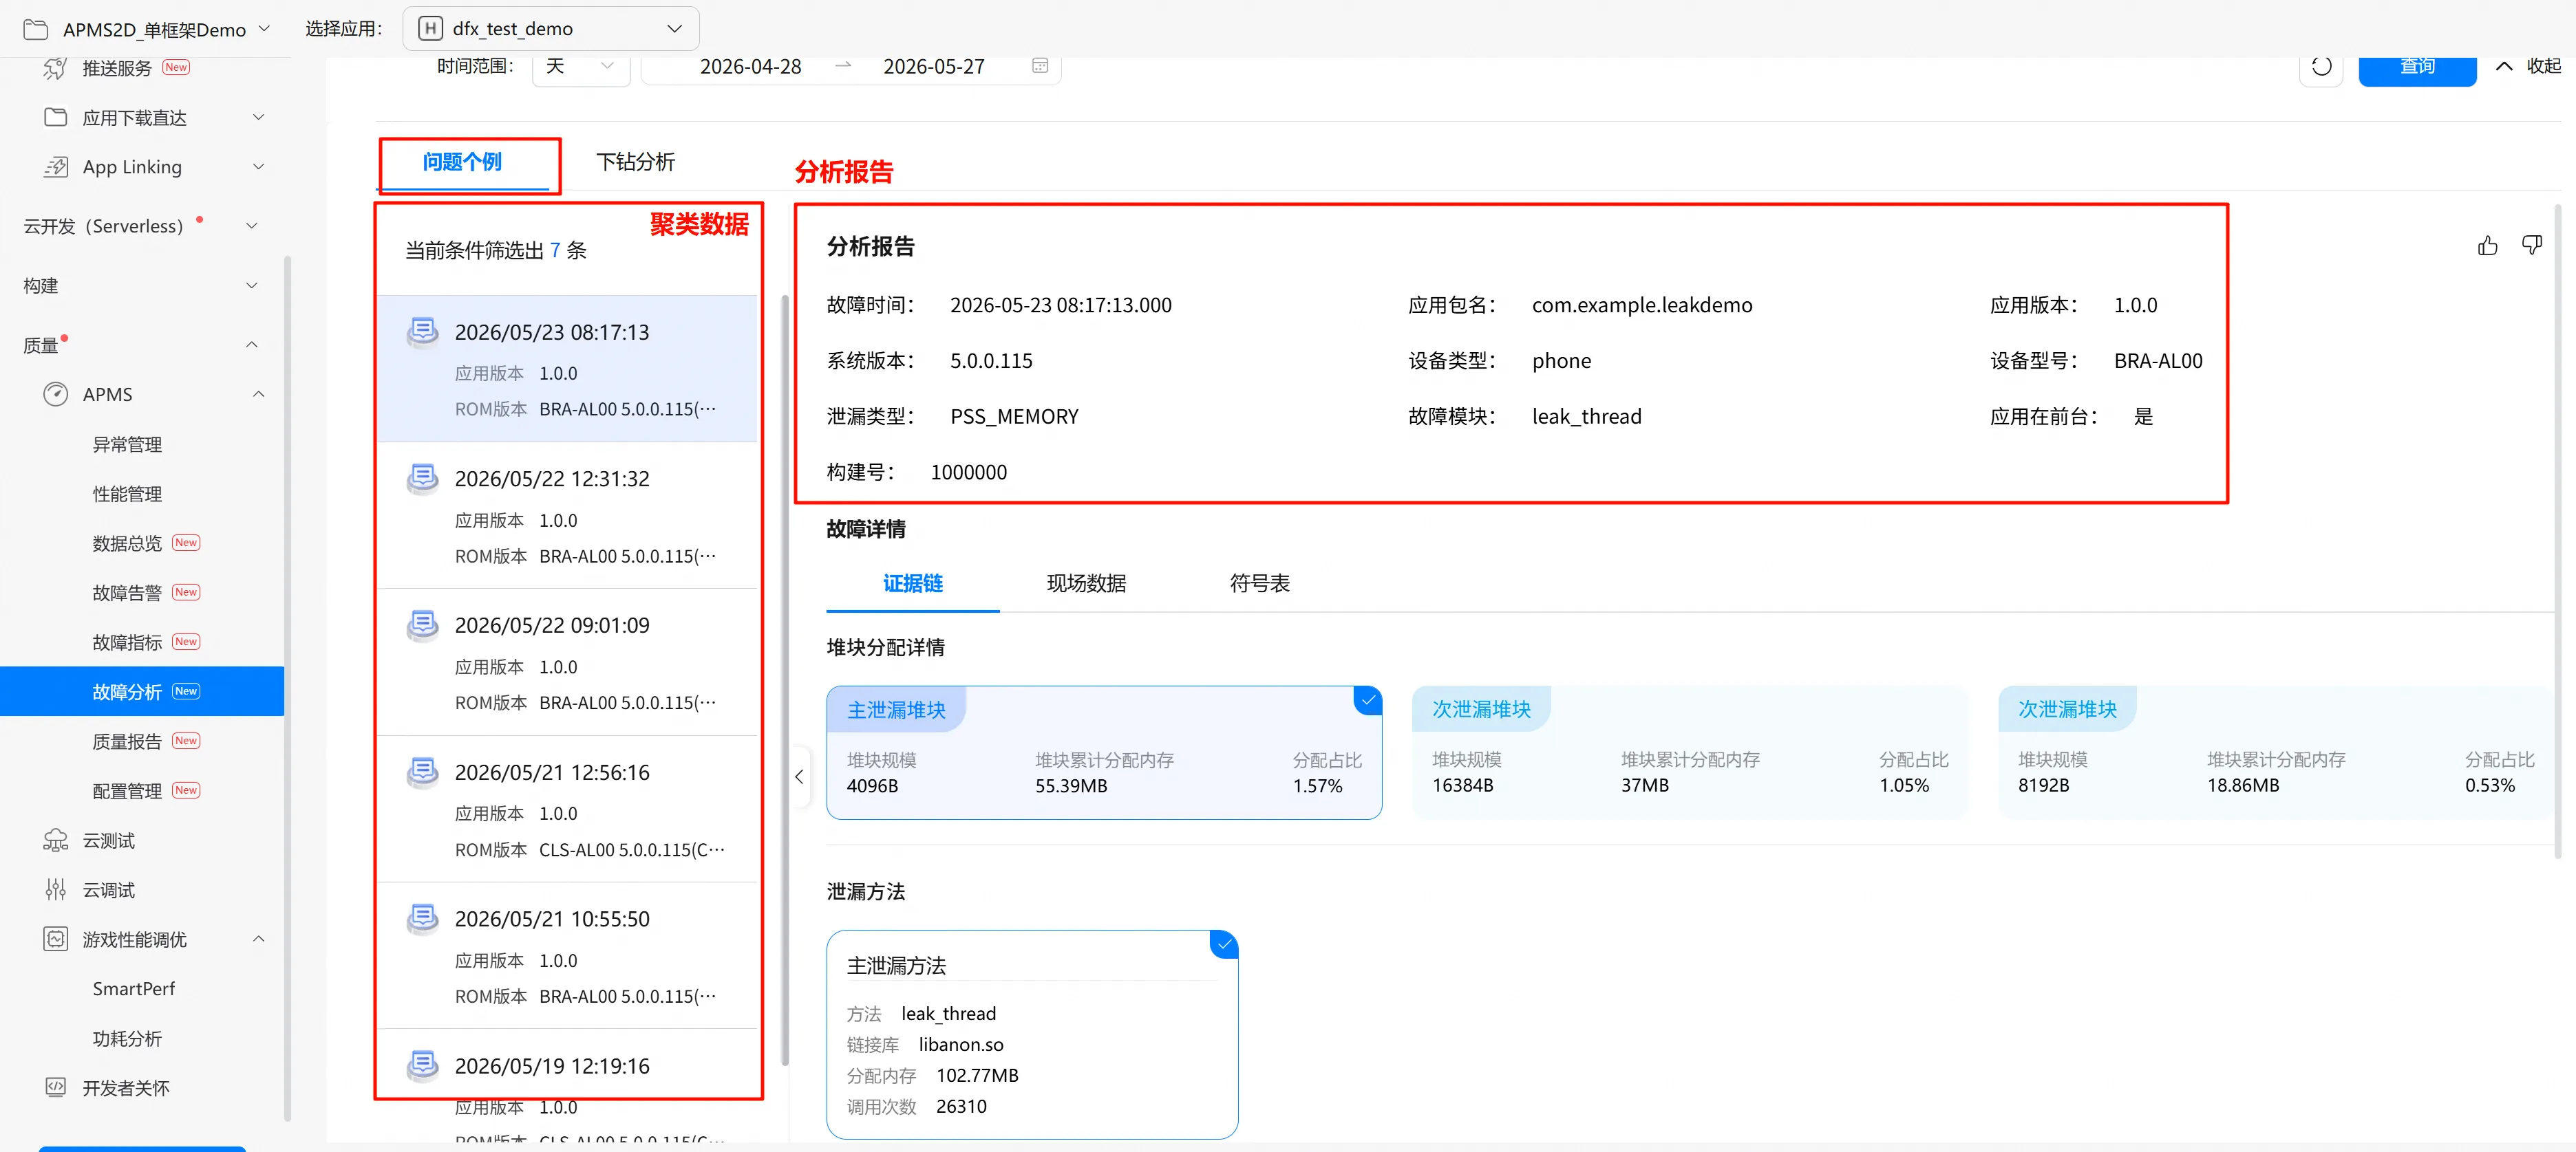
Task: Click the case list vertical scrollbar
Action: [785, 680]
